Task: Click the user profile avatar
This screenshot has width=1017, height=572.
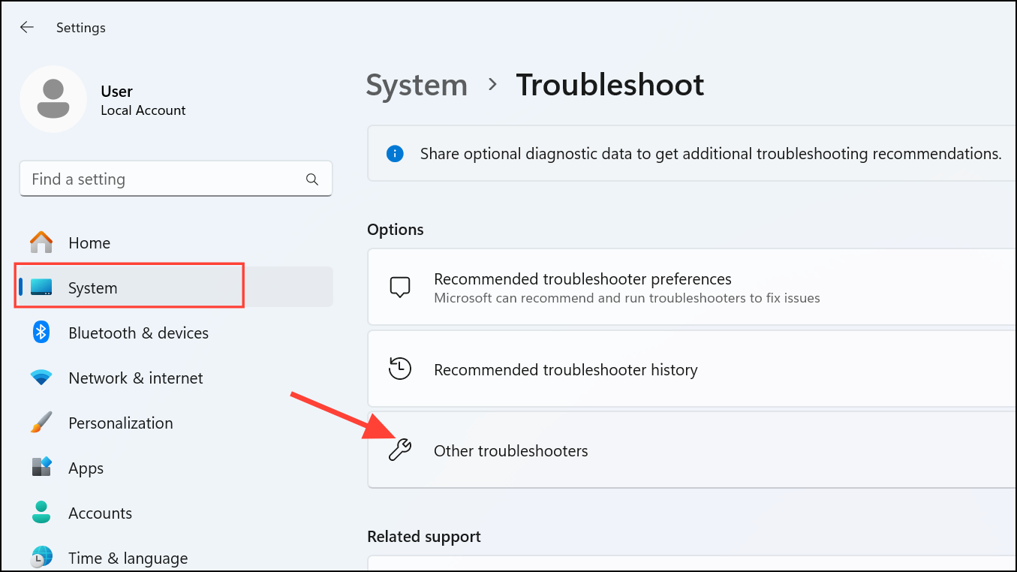Action: point(53,99)
